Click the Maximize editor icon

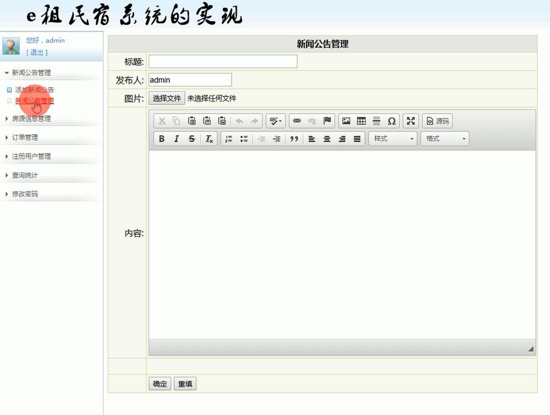(411, 121)
